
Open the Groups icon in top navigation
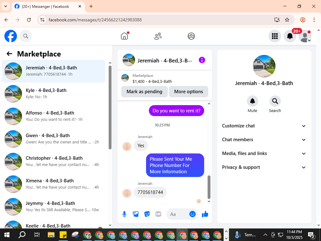click(x=191, y=36)
